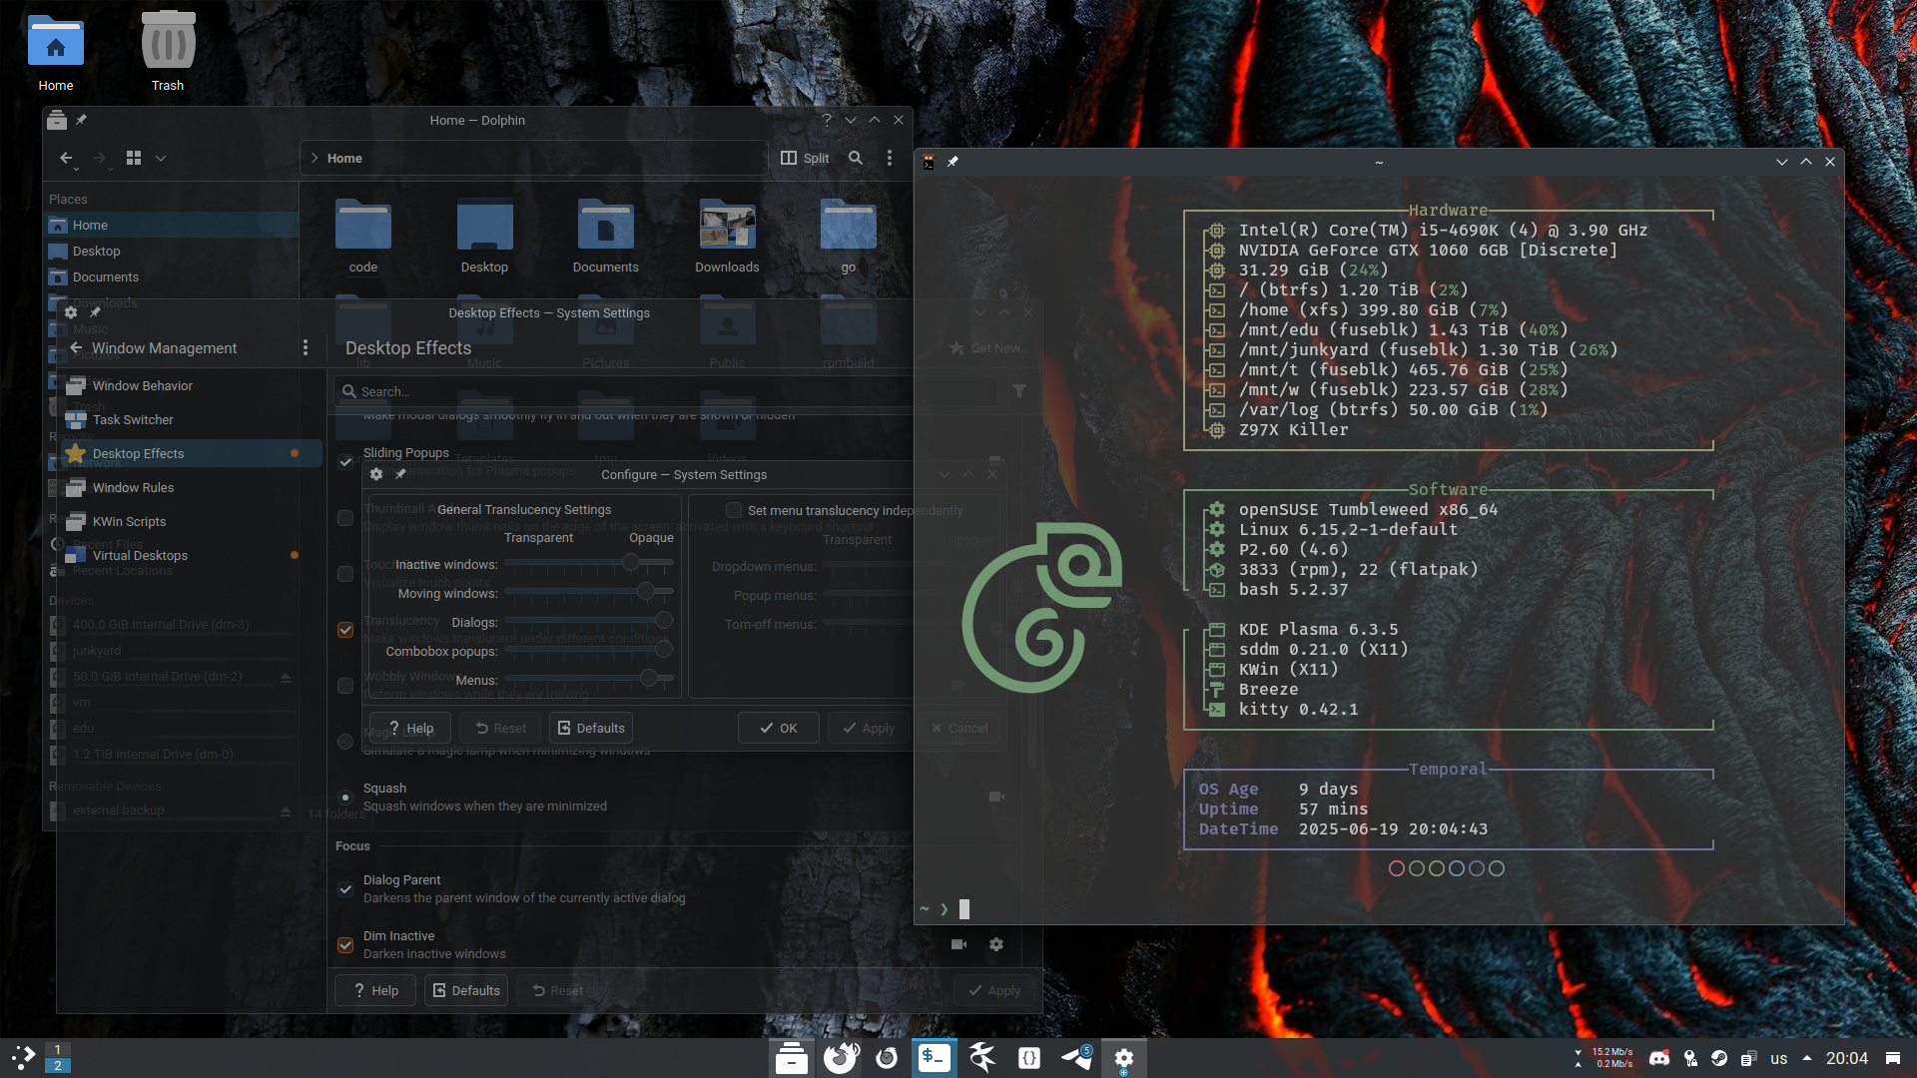
Task: Expand Dolphin view mode dropdown arrow
Action: click(x=161, y=158)
